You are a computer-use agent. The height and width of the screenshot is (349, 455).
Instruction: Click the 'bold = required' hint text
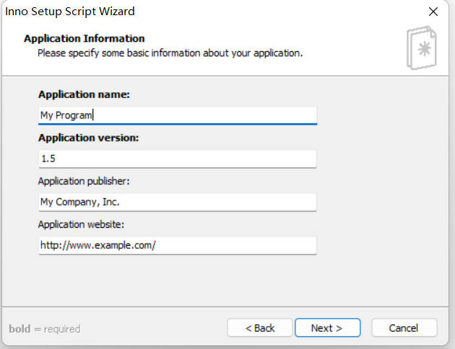click(x=45, y=329)
